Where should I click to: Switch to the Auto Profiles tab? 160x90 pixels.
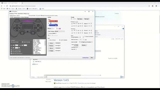pyautogui.click(x=20, y=13)
